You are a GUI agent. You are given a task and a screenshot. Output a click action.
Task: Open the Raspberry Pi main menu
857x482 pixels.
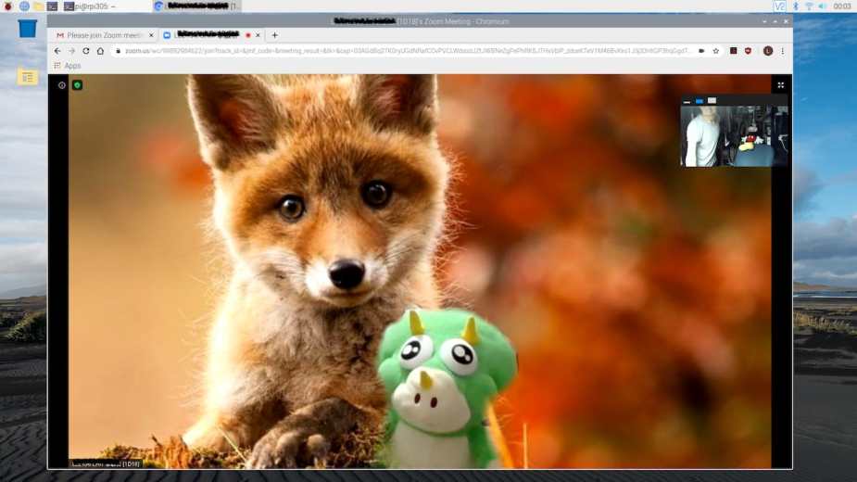(7, 6)
